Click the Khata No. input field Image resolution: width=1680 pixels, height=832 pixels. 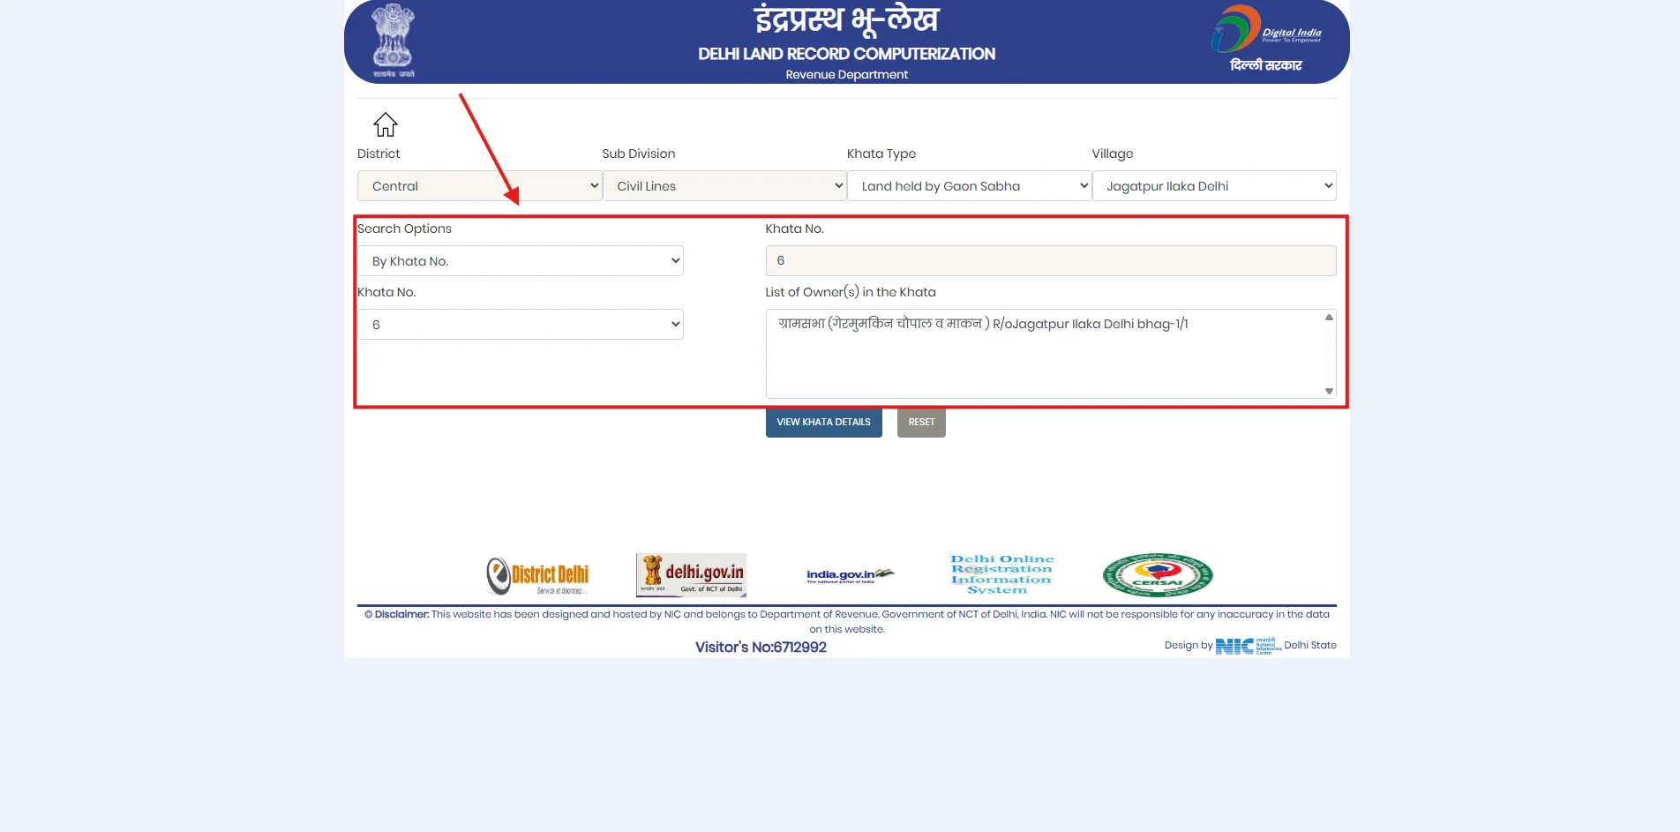[x=1049, y=260]
